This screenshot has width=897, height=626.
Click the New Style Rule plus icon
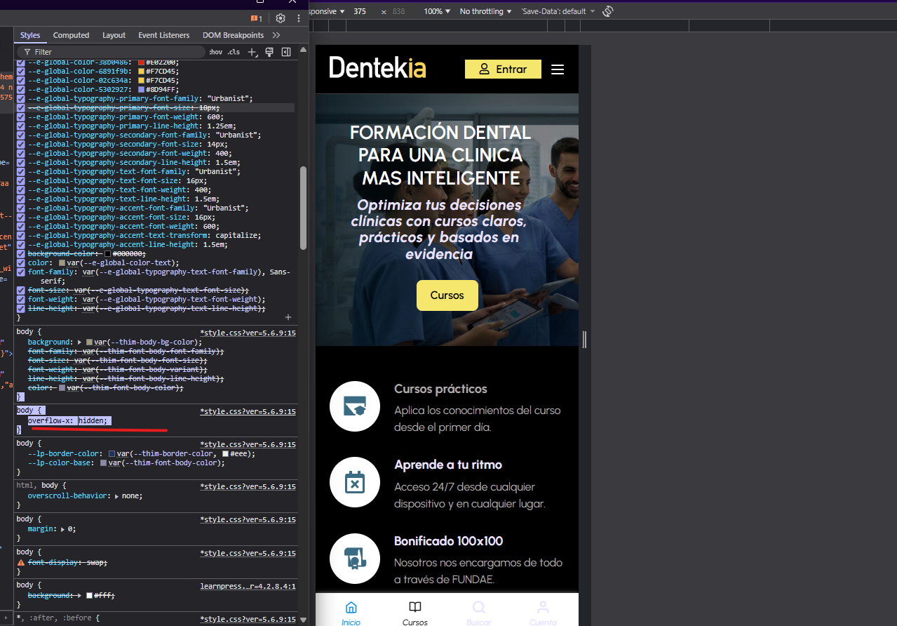(253, 52)
